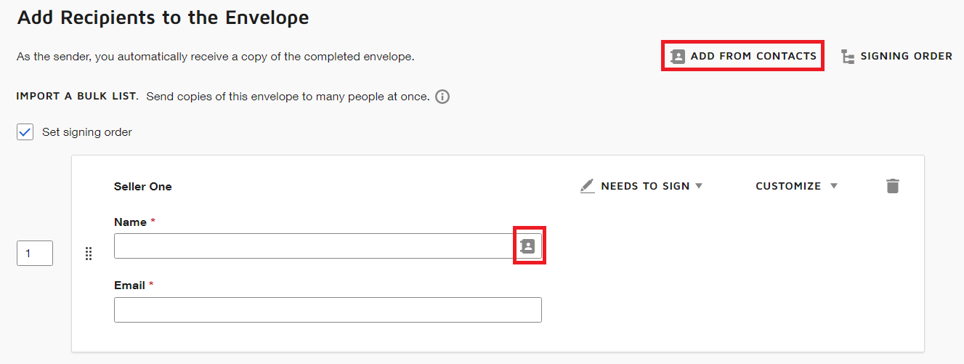Grab the drag handle beside recipient card
Image resolution: width=964 pixels, height=364 pixels.
(x=89, y=253)
